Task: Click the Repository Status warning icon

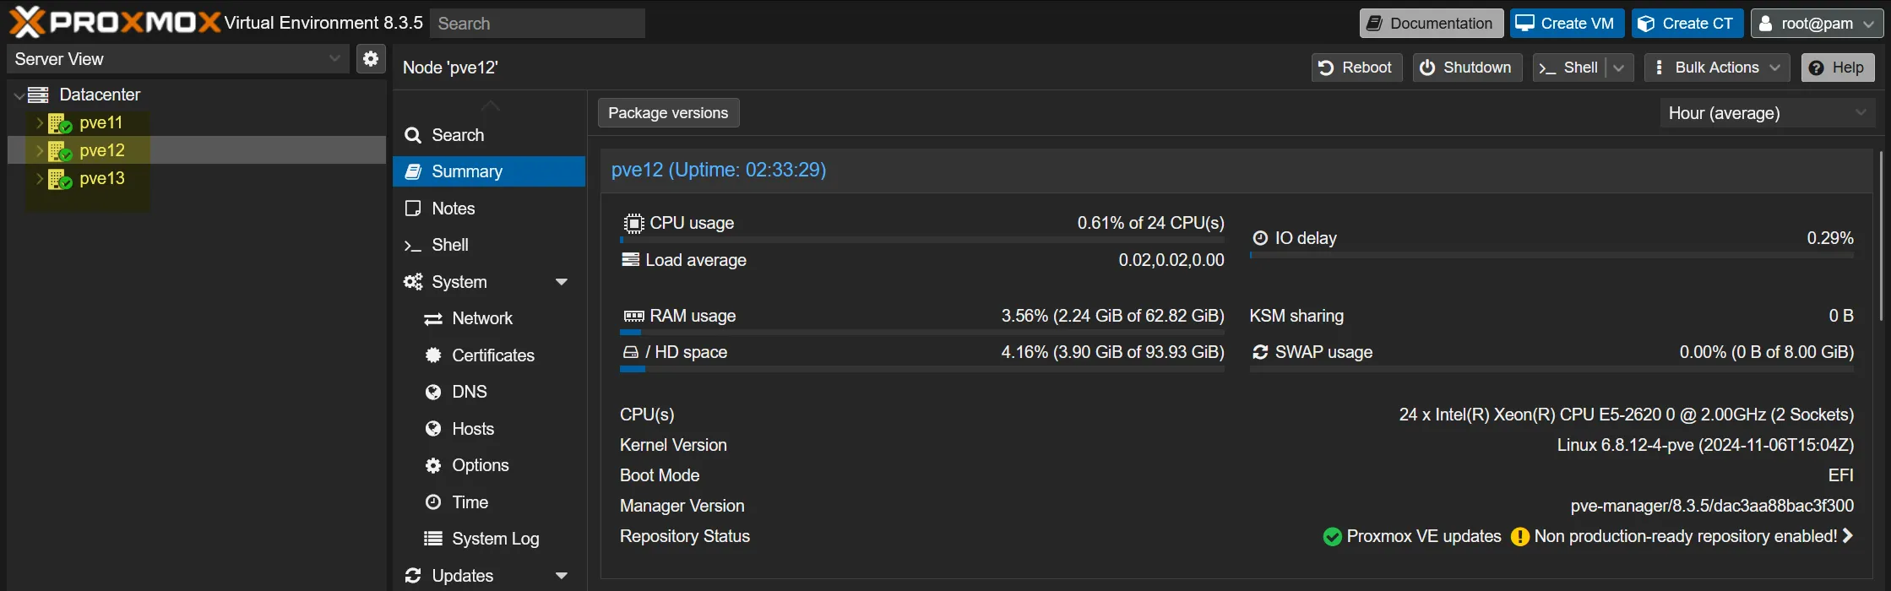Action: tap(1519, 537)
